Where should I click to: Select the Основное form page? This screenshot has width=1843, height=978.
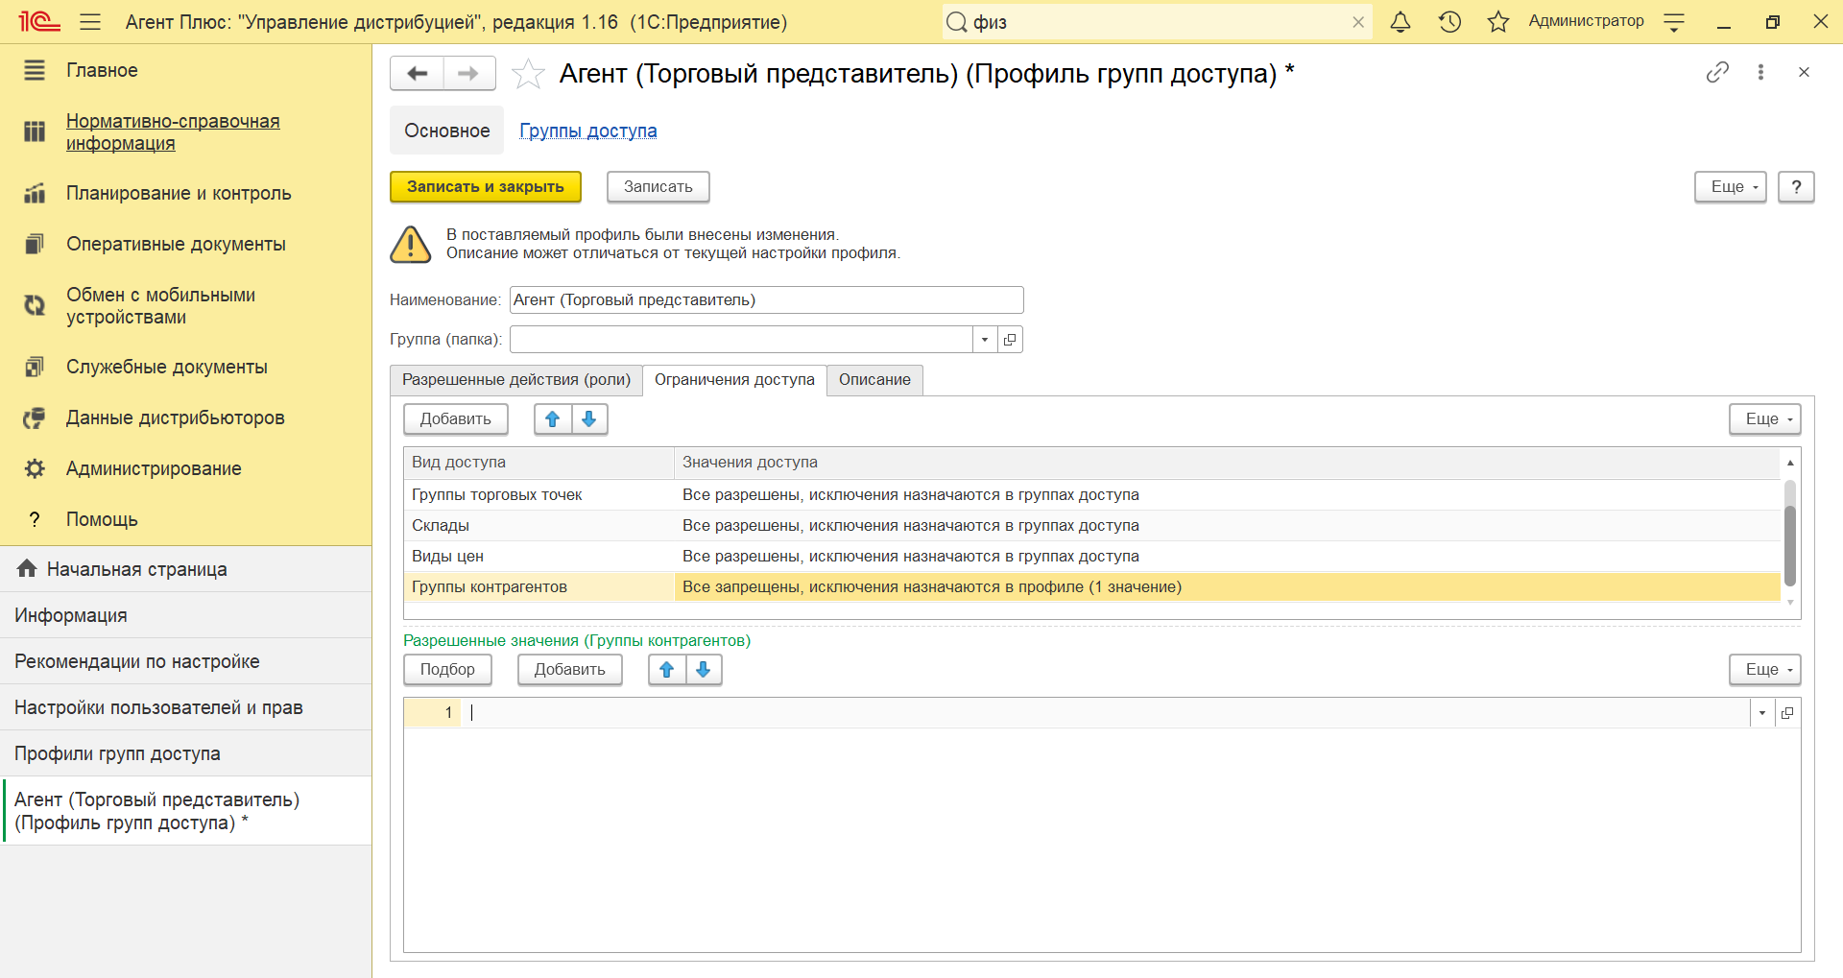[447, 131]
